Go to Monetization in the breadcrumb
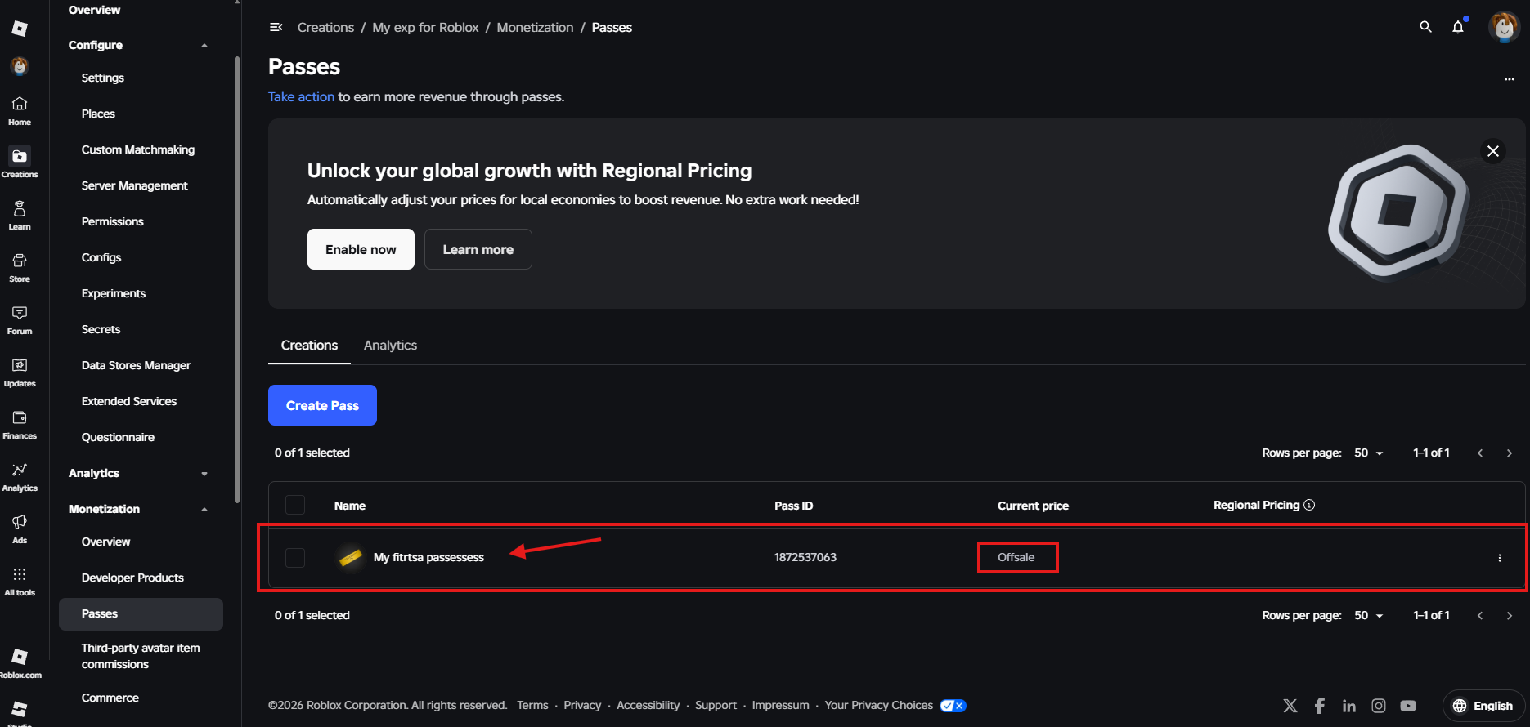Image resolution: width=1530 pixels, height=727 pixels. [x=535, y=27]
